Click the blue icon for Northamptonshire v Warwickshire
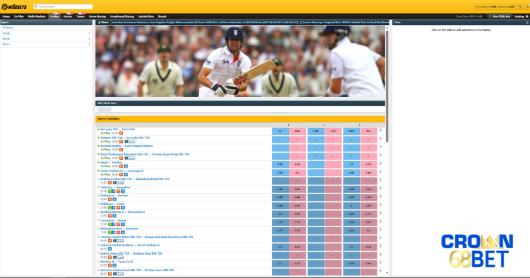The image size is (530, 278). coord(114,216)
